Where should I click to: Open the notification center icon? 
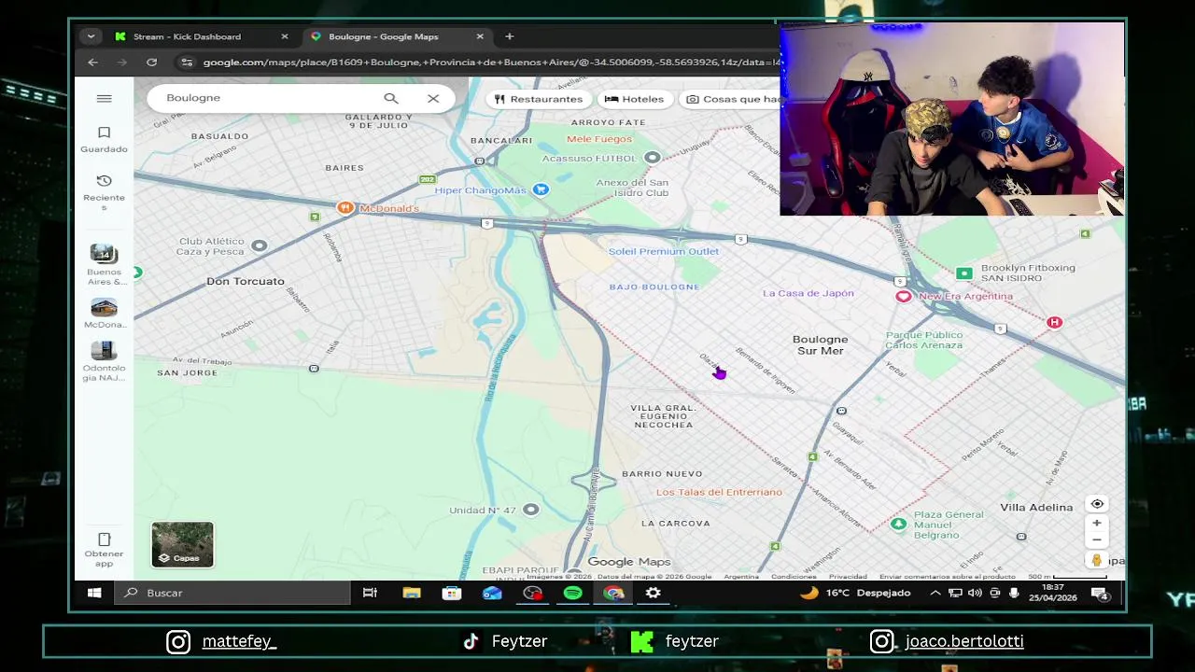click(x=1100, y=594)
